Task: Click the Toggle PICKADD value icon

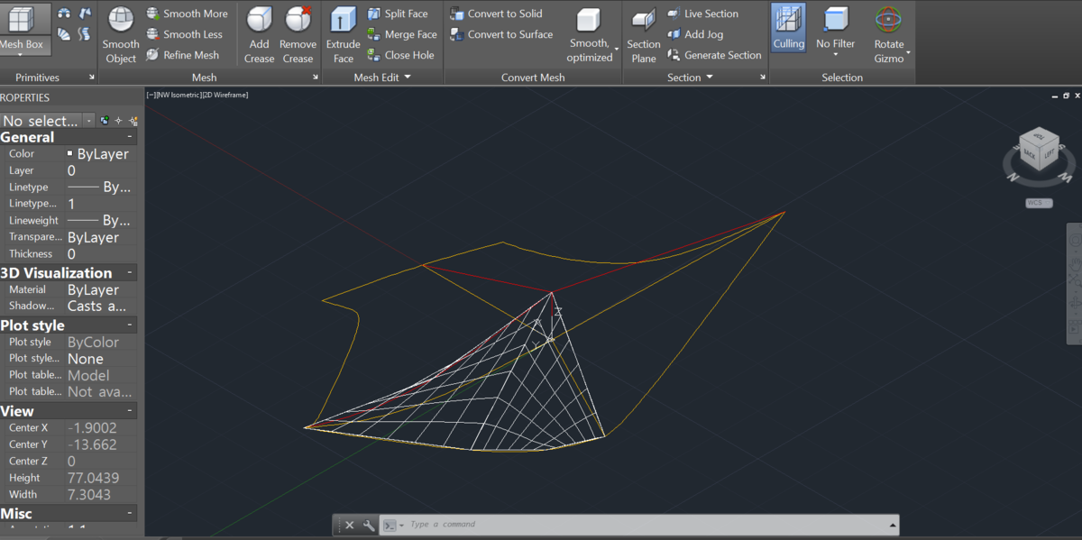Action: (105, 120)
